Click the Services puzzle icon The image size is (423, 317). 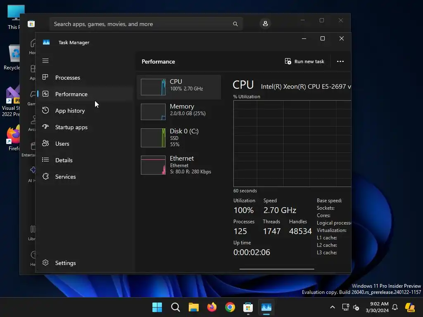pos(45,176)
